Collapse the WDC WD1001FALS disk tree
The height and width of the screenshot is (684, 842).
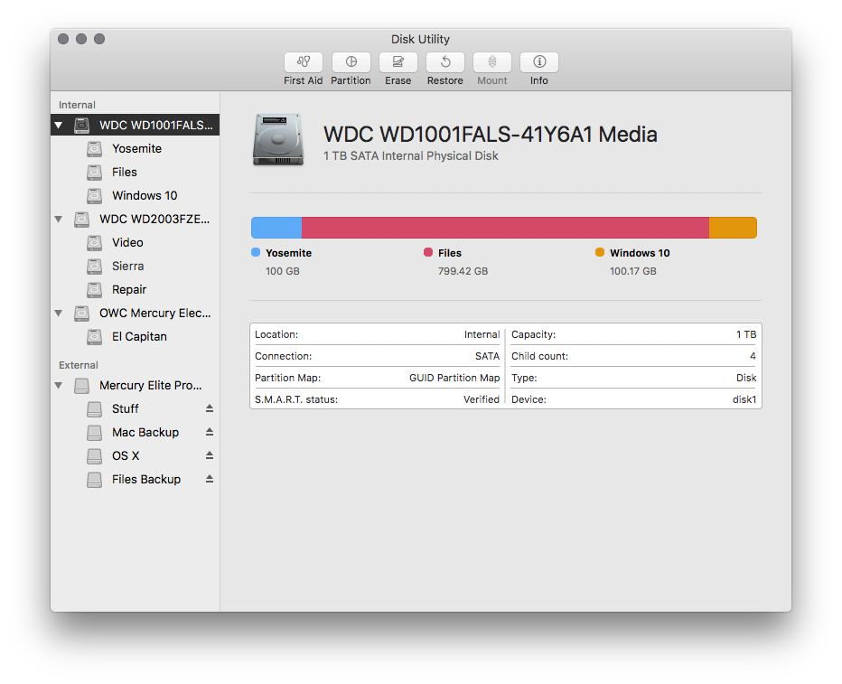tap(59, 126)
